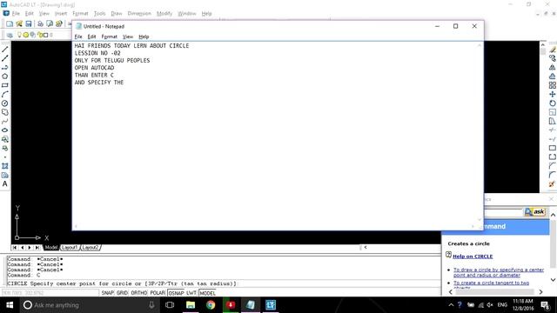Select the Multiline Text A tool

5,183
